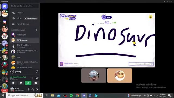Viewport: 174px width, 98px height.
Task: Click the Sketch Heads Blitz logo
Action: point(68,17)
